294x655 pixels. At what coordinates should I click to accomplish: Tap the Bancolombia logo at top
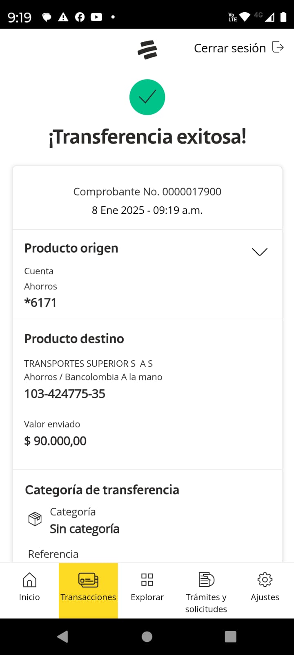[x=147, y=50]
